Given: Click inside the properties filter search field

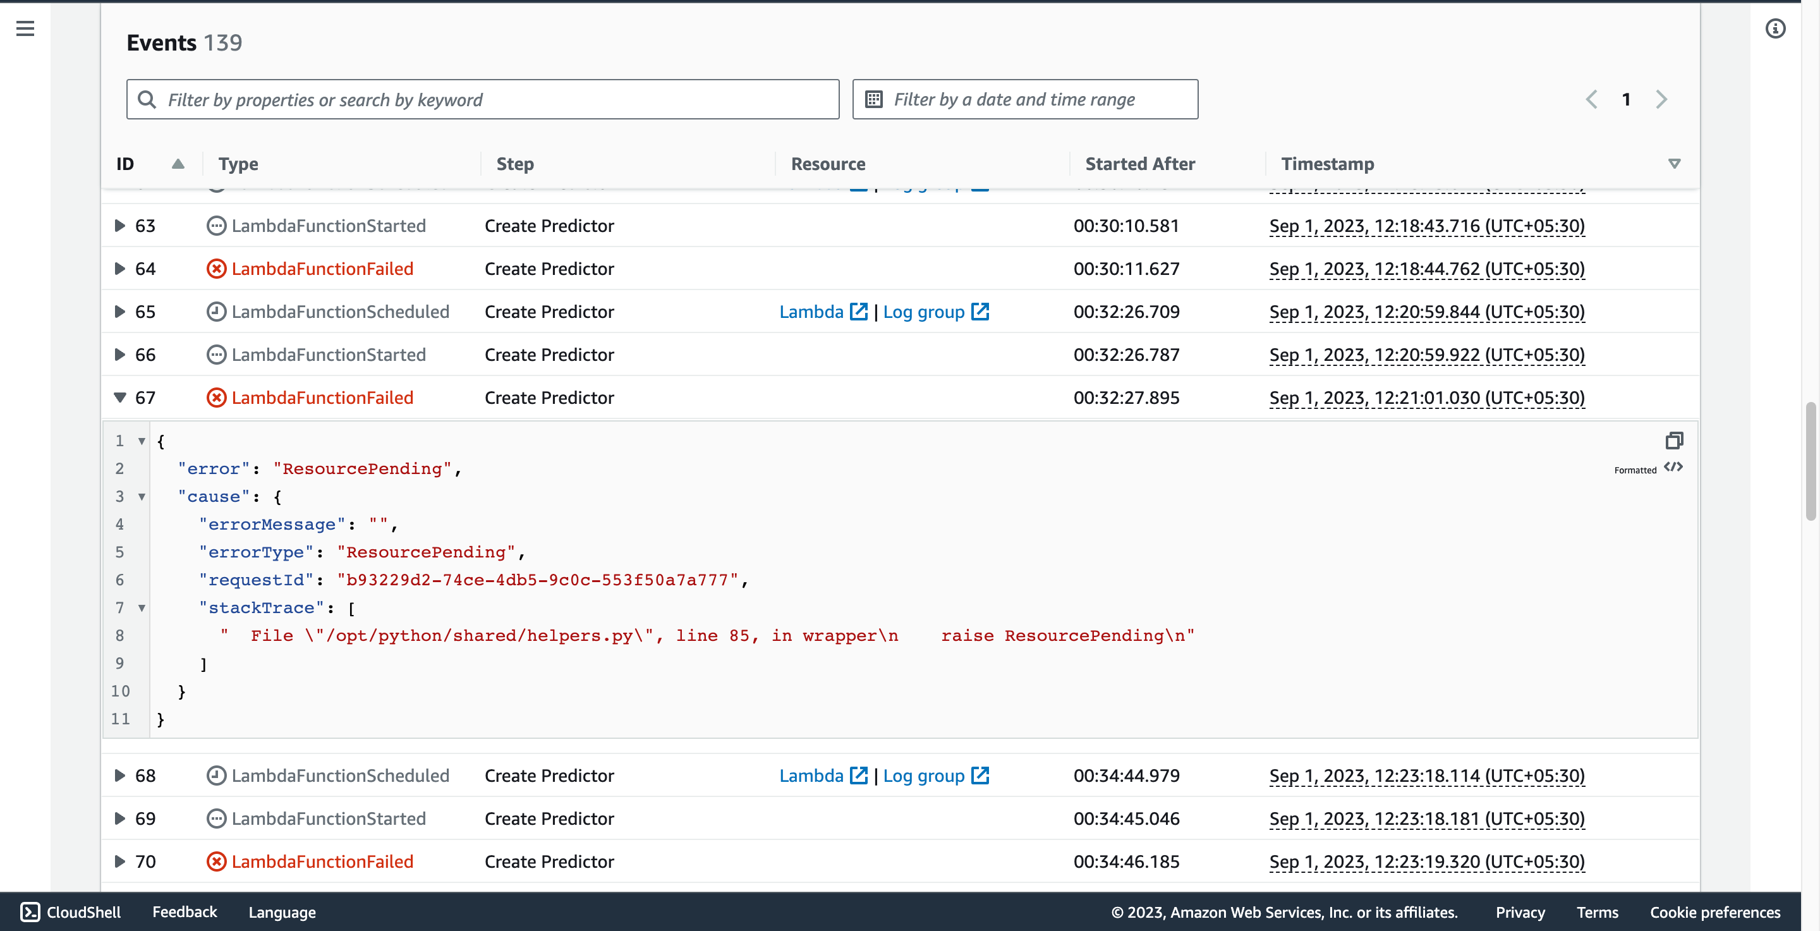Looking at the screenshot, I should [483, 99].
